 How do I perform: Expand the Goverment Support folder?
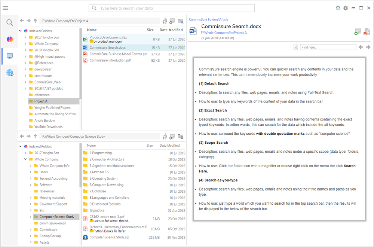(31, 204)
